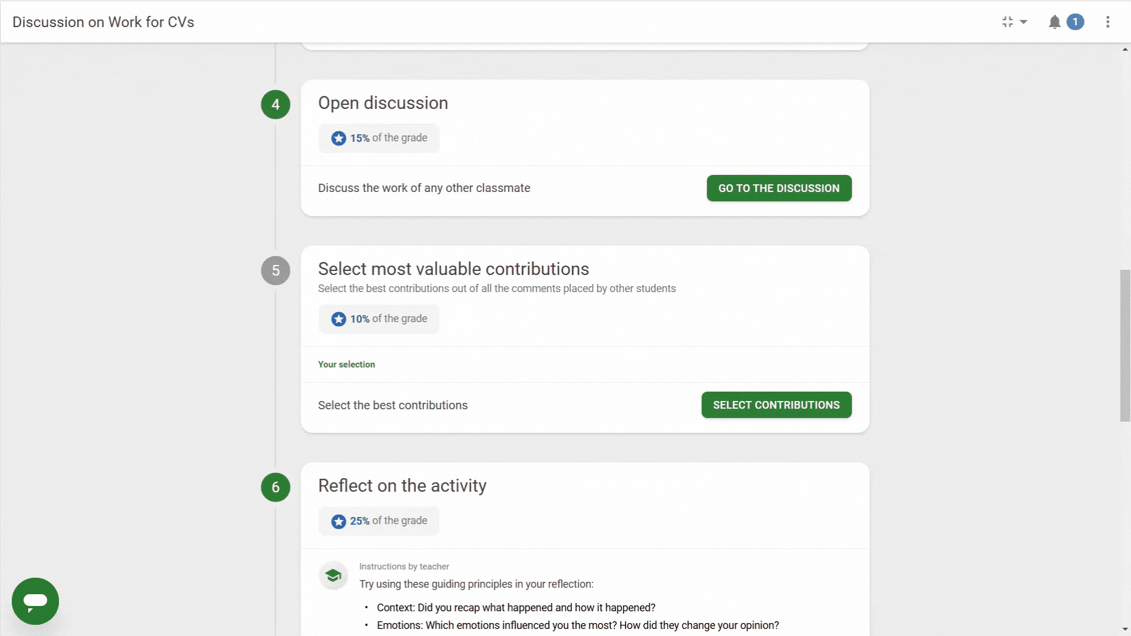Click the vertical scrollbar thumb
The height and width of the screenshot is (636, 1131).
coord(1125,346)
